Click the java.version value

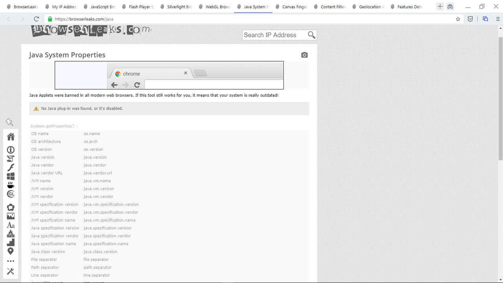coord(95,157)
